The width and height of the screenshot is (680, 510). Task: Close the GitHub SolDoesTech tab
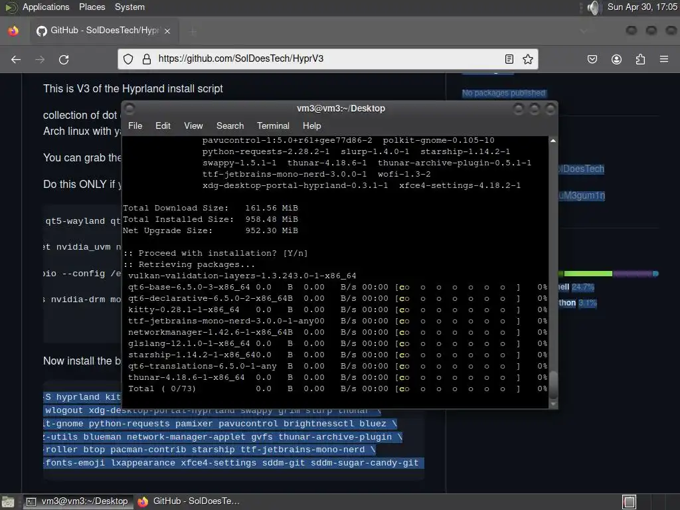coord(167,31)
